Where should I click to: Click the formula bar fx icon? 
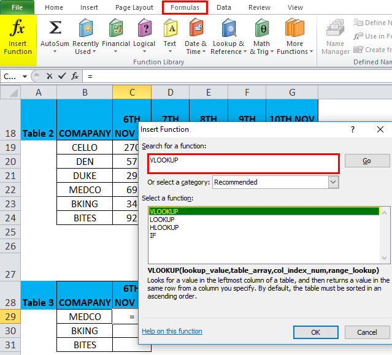(x=75, y=76)
